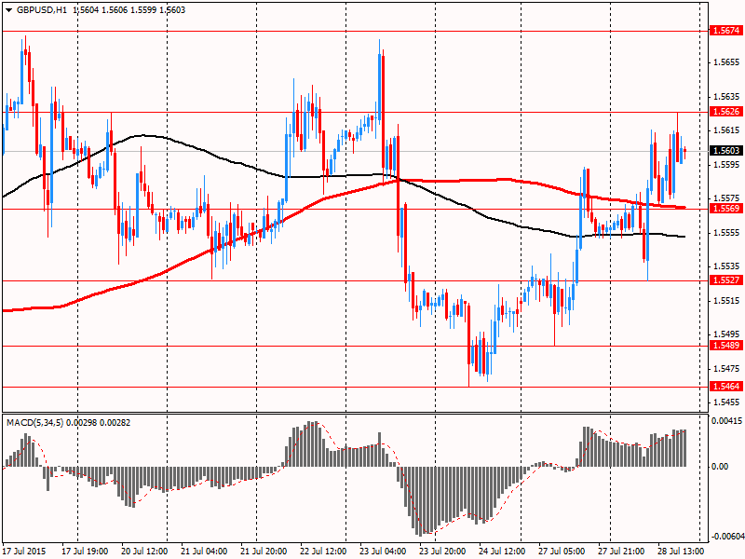This screenshot has width=745, height=559.
Task: Click the 20 Jul 12:00 time label
Action: 144,552
